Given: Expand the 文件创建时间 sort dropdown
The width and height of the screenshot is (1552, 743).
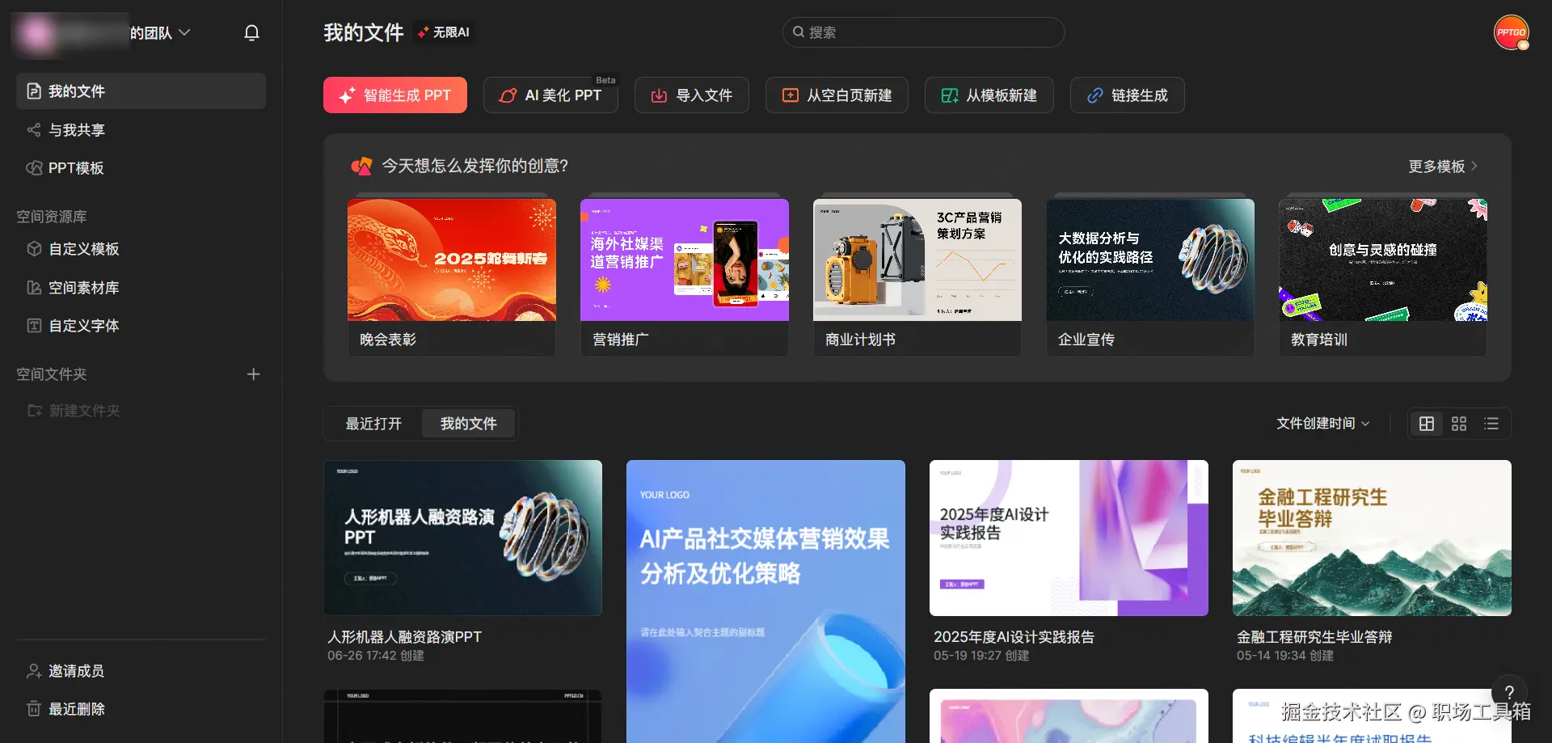Looking at the screenshot, I should (x=1323, y=424).
